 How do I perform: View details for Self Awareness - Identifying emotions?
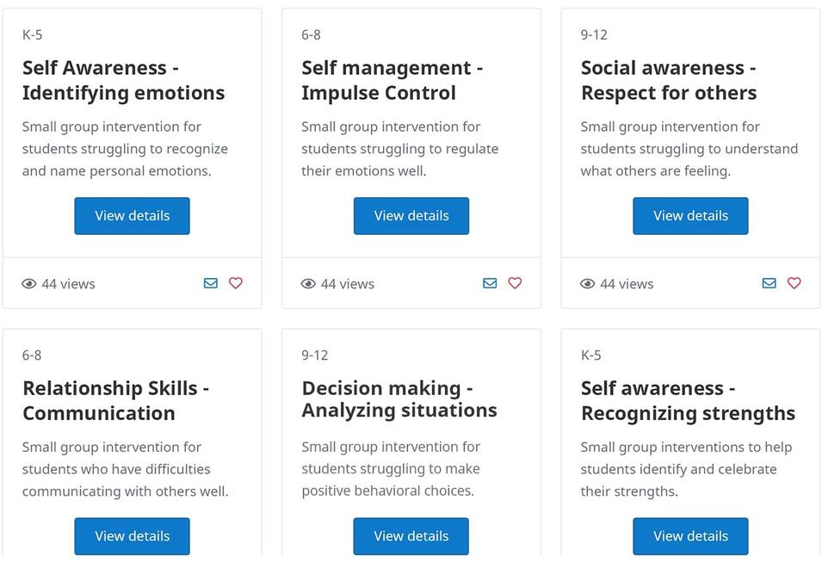(x=132, y=216)
